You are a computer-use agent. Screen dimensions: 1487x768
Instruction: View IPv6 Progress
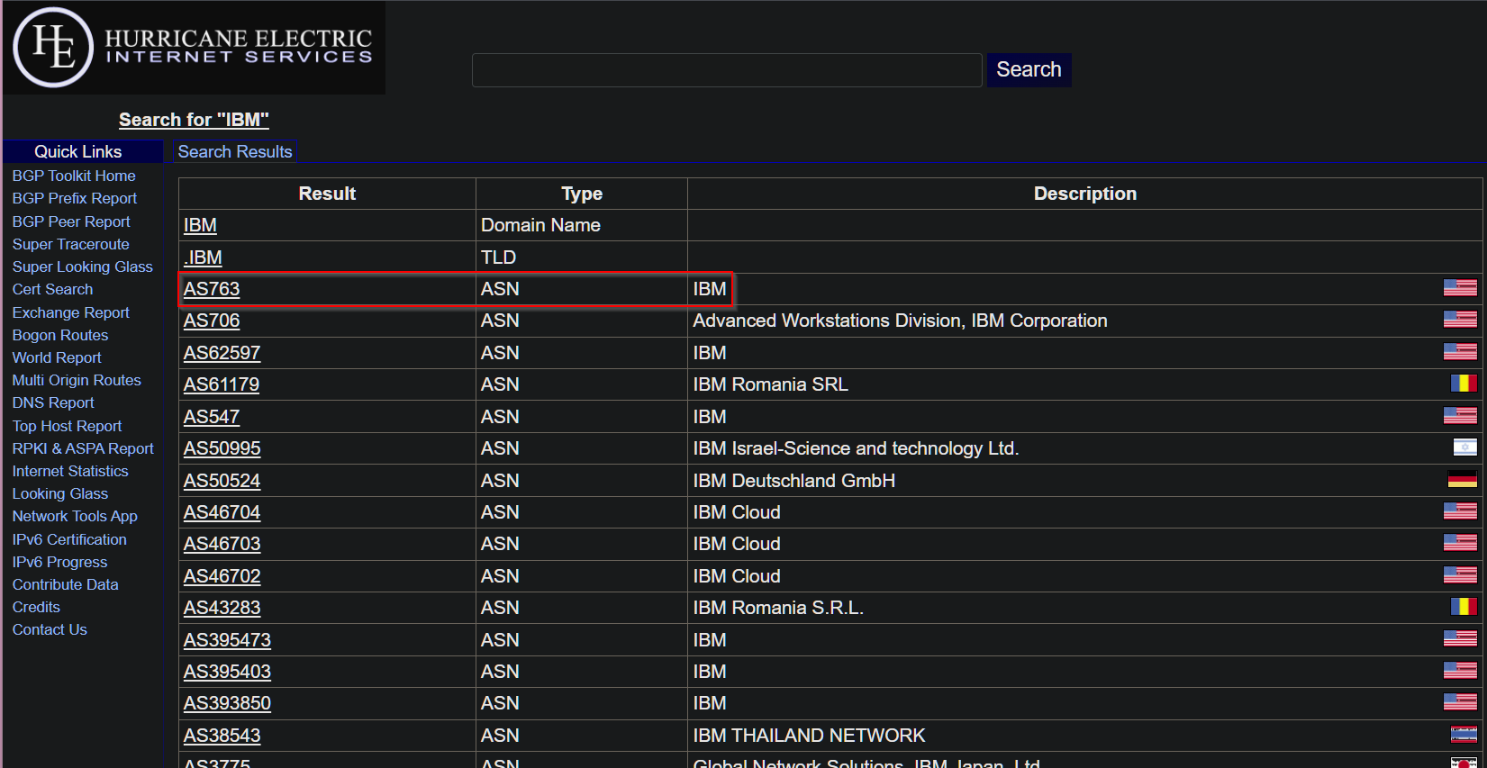tap(59, 562)
